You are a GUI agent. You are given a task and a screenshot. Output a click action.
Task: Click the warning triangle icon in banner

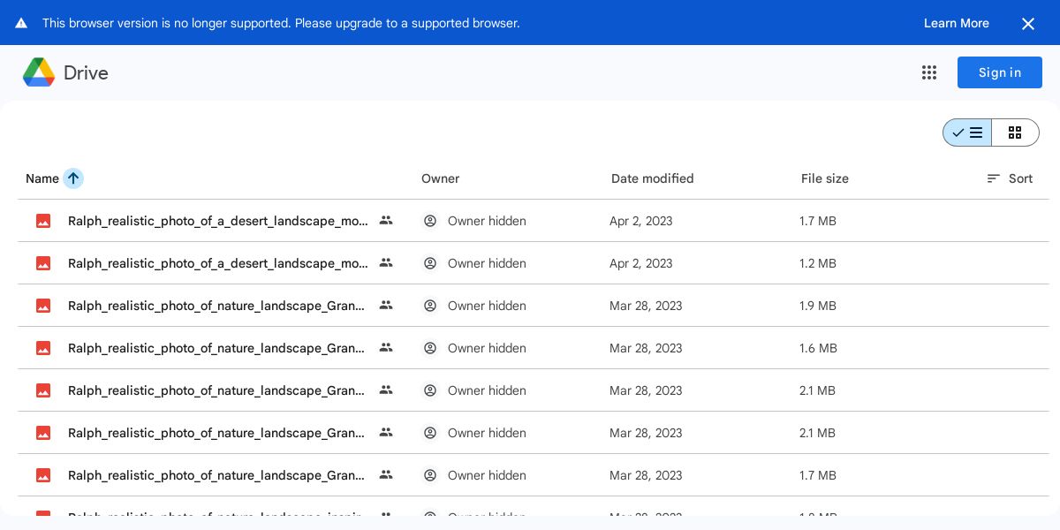coord(21,23)
